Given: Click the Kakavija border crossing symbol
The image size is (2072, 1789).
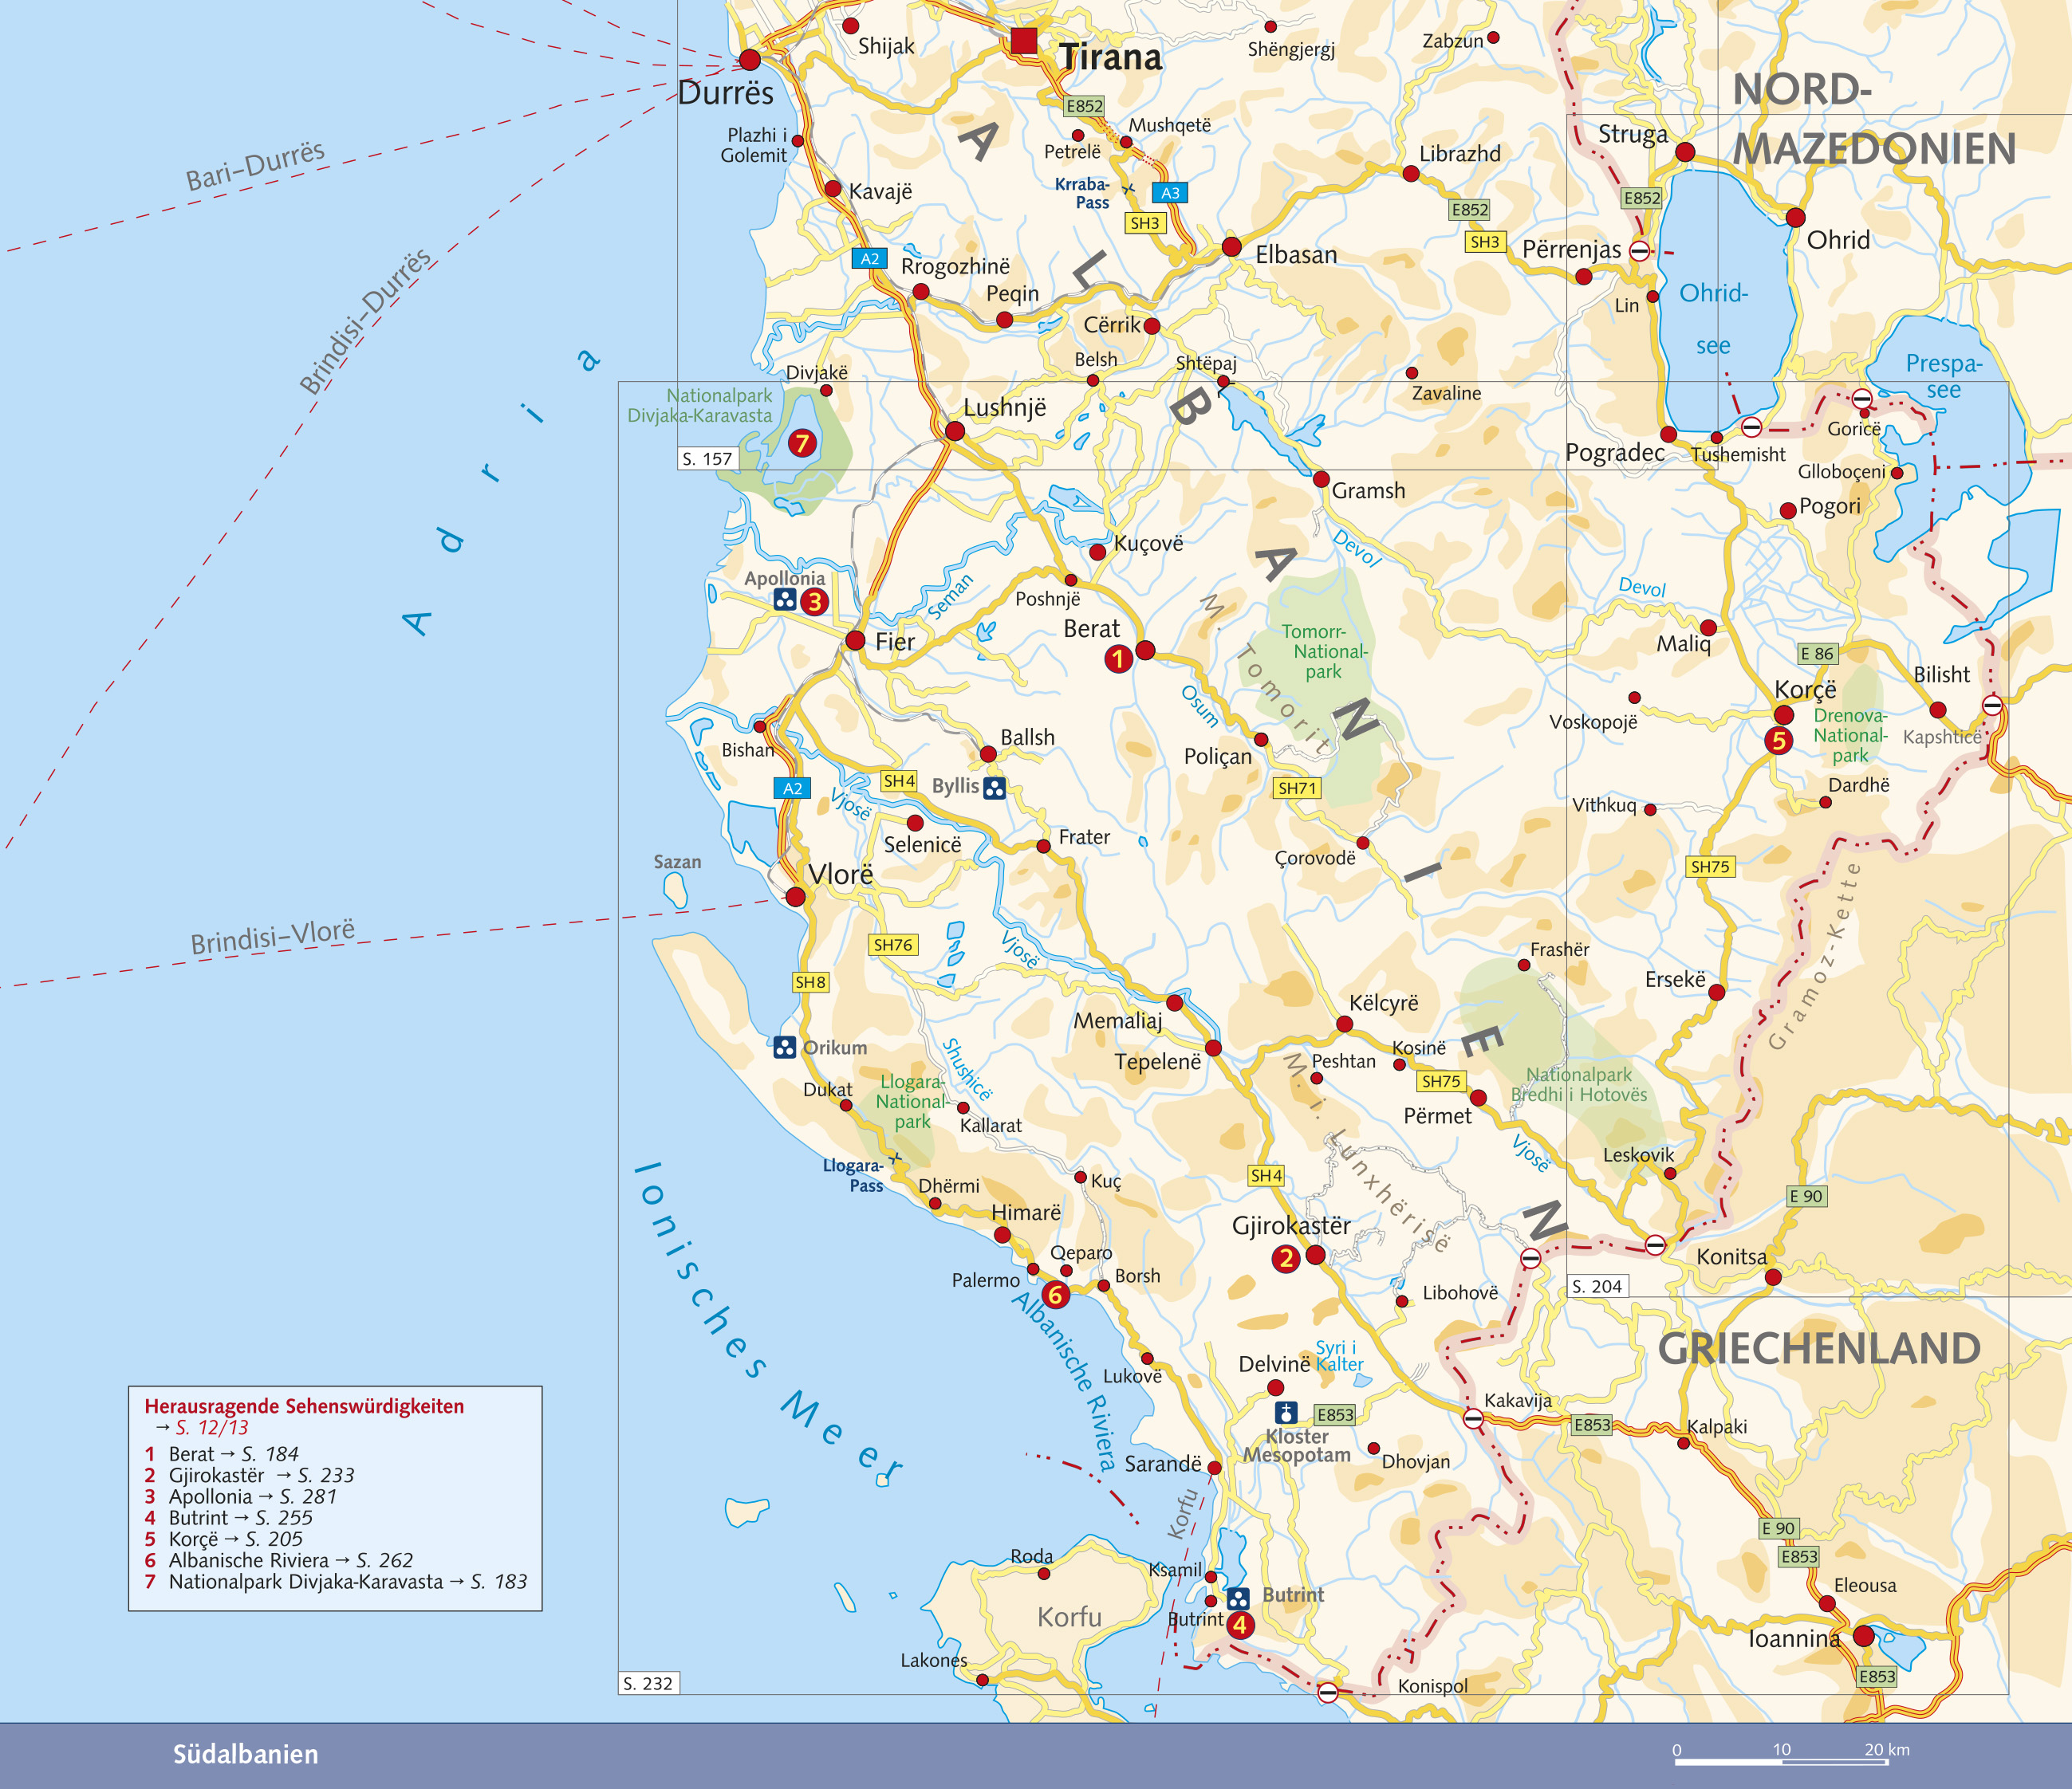Looking at the screenshot, I should pos(1473,1418).
